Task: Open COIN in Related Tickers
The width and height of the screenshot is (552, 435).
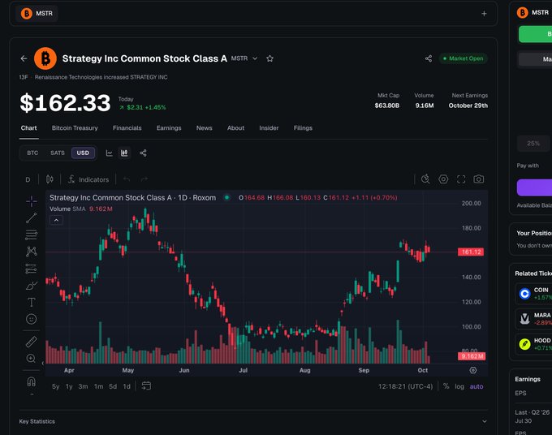Action: pyautogui.click(x=533, y=294)
